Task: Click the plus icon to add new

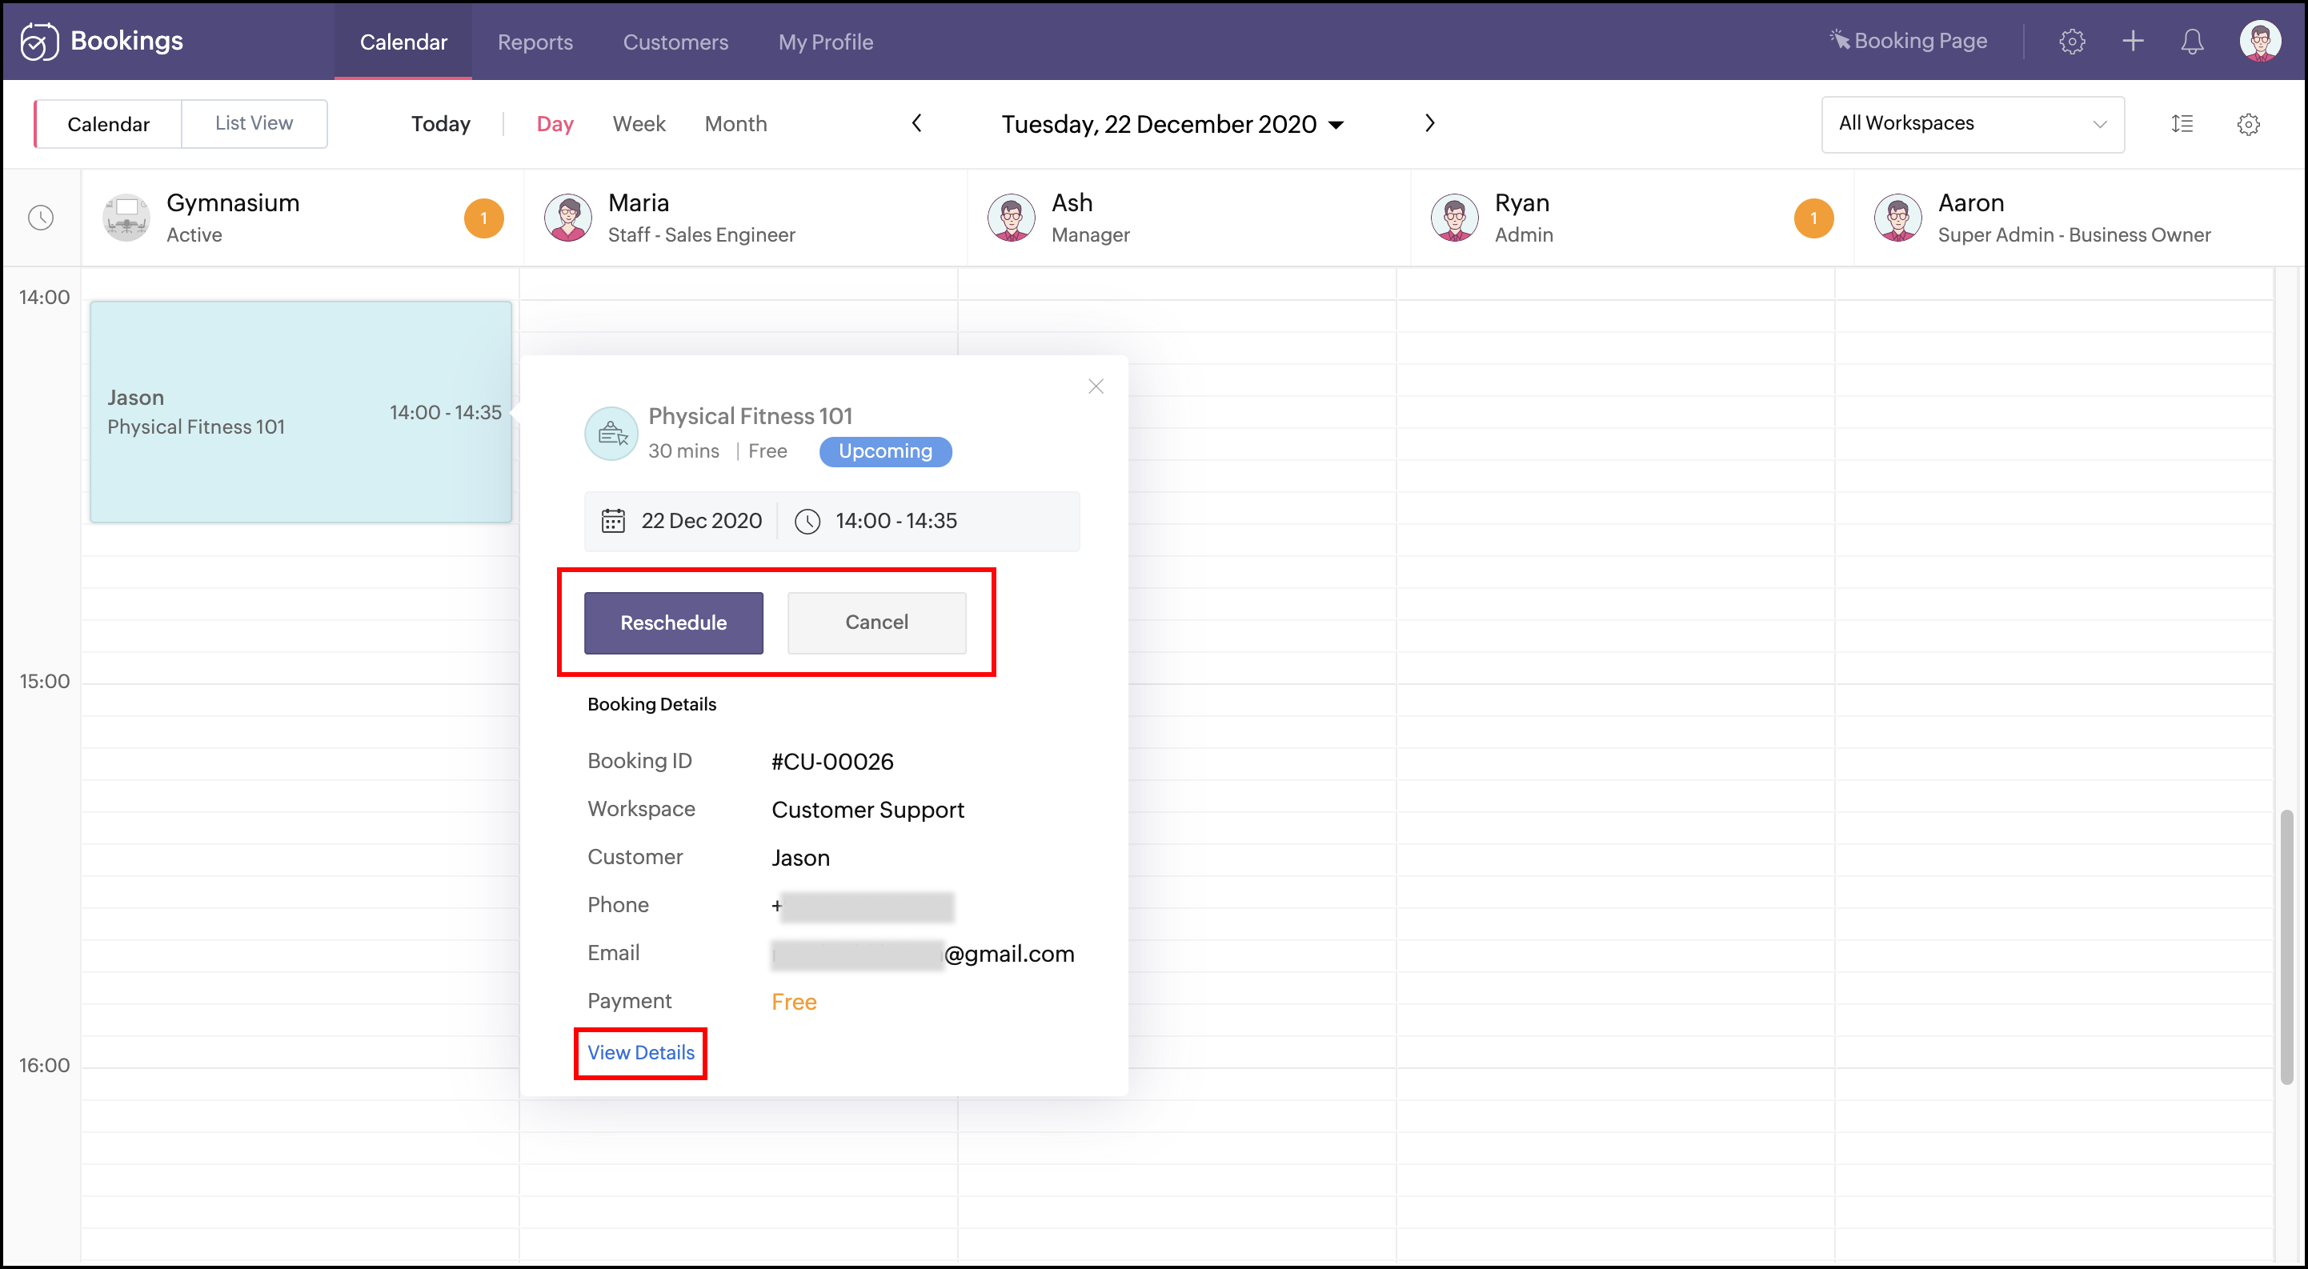Action: tap(2133, 41)
